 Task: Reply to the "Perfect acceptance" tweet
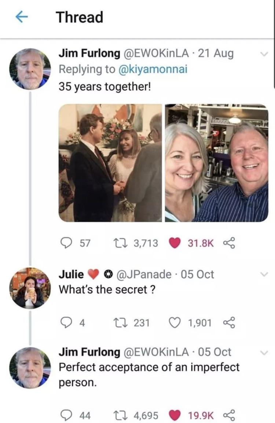coord(66,415)
